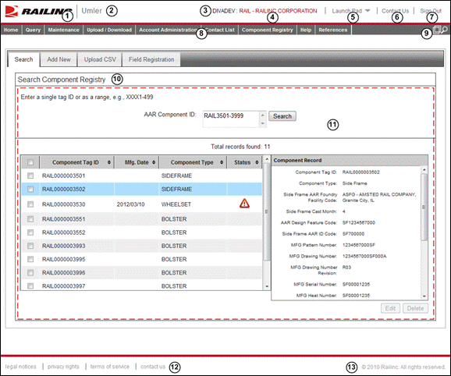Screen dimensions: 451x376
Task: Click the window copy icon beside magnifier
Action: click(x=437, y=30)
